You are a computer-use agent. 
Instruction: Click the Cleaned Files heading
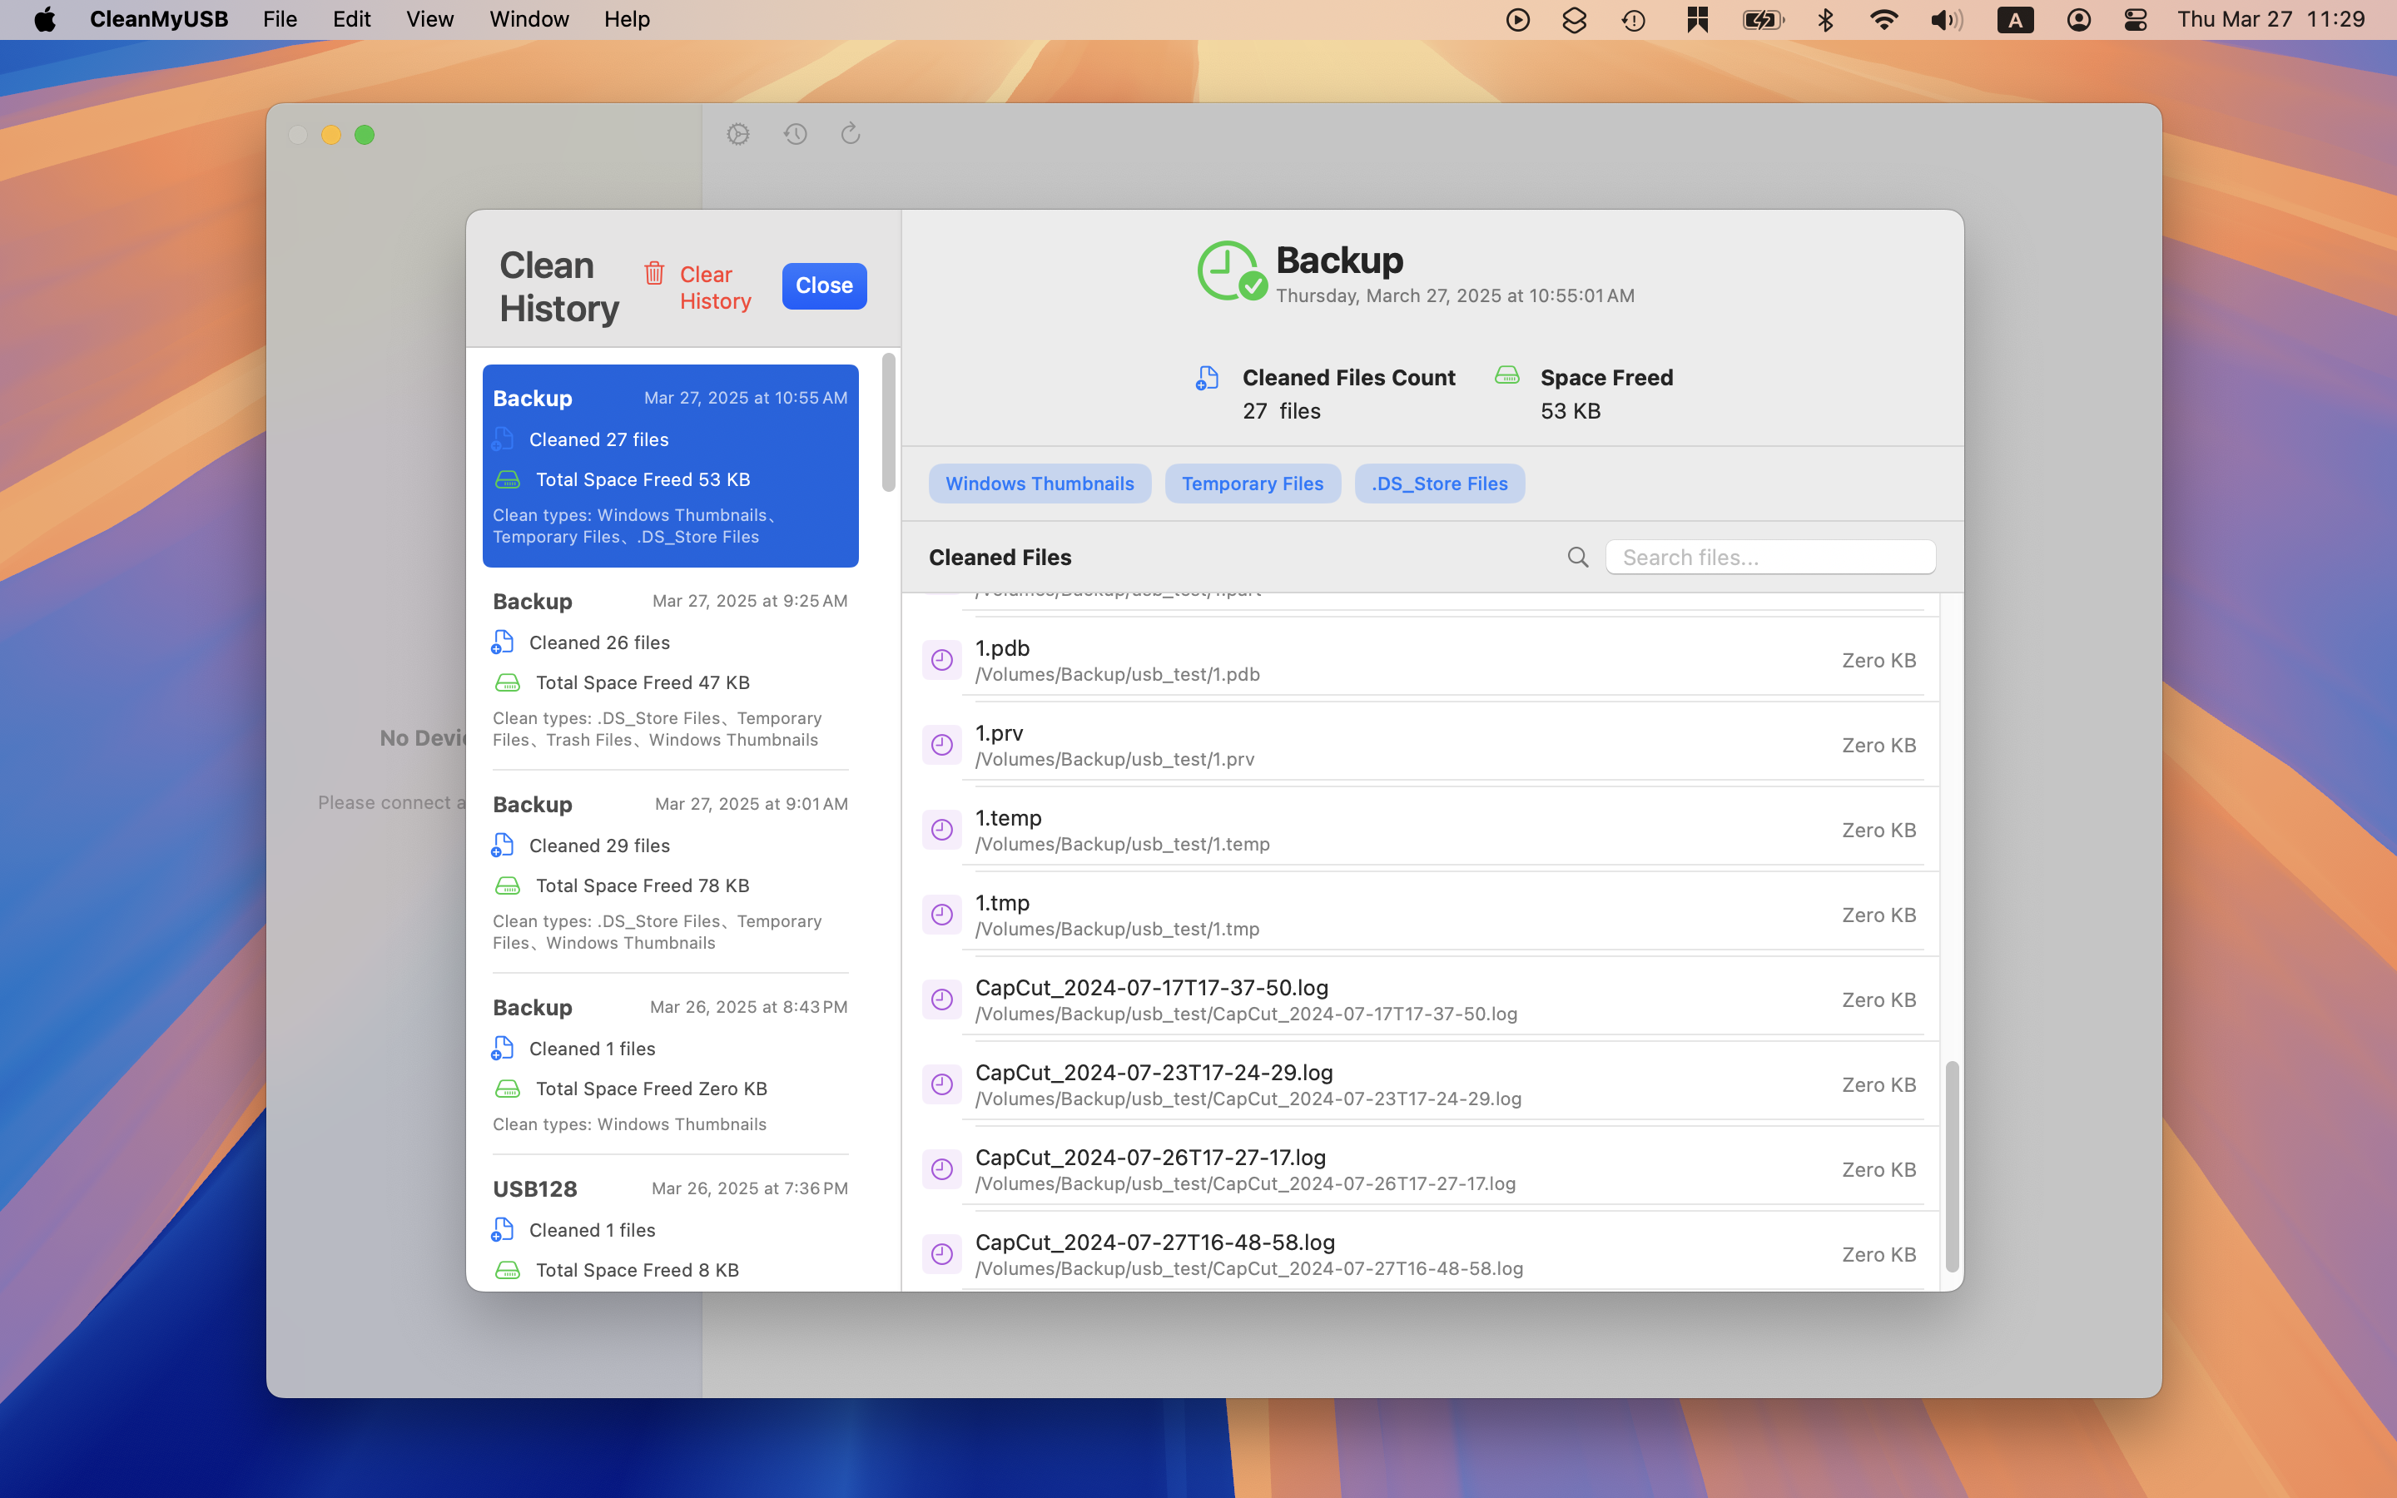(1000, 558)
